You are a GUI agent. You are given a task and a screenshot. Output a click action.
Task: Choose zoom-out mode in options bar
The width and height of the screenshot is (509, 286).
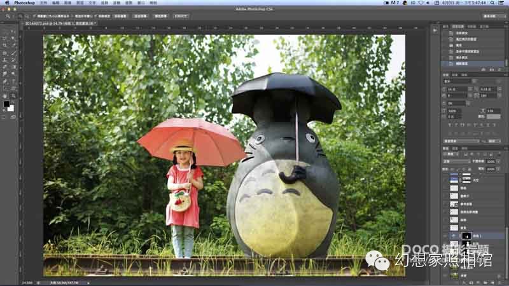click(x=27, y=17)
